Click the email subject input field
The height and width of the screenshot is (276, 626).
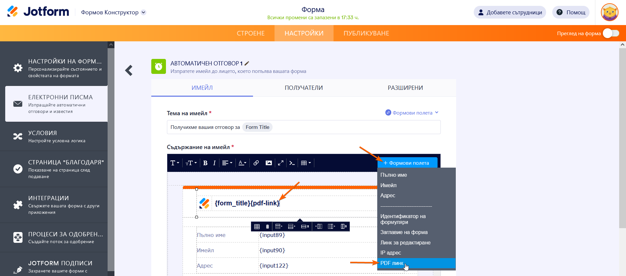tap(304, 127)
